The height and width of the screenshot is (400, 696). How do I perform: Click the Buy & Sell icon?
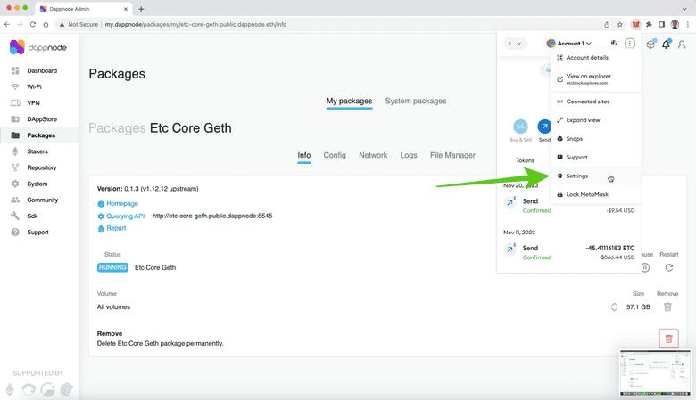pyautogui.click(x=520, y=127)
